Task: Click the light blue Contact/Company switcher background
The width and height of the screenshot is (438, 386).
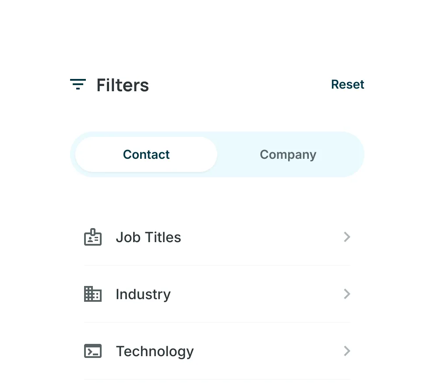Action: point(217,154)
